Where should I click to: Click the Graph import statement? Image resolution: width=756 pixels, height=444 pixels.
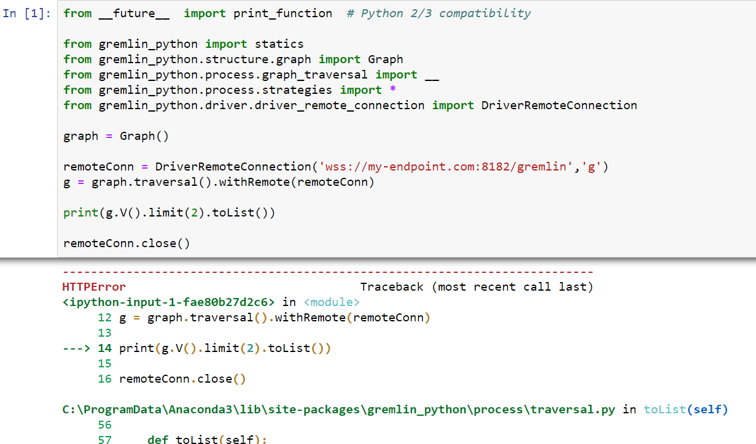click(232, 59)
